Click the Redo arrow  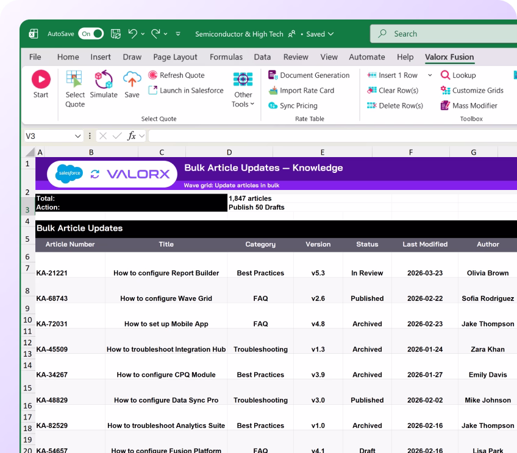[x=155, y=33]
